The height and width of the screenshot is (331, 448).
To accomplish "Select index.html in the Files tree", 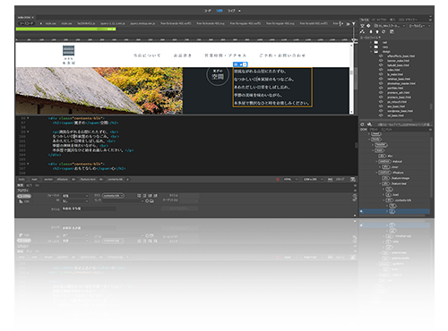I will click(393, 70).
